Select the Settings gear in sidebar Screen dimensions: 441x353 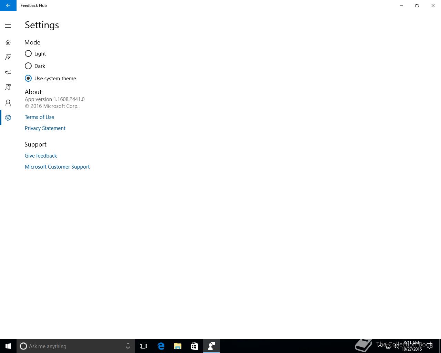tap(8, 118)
